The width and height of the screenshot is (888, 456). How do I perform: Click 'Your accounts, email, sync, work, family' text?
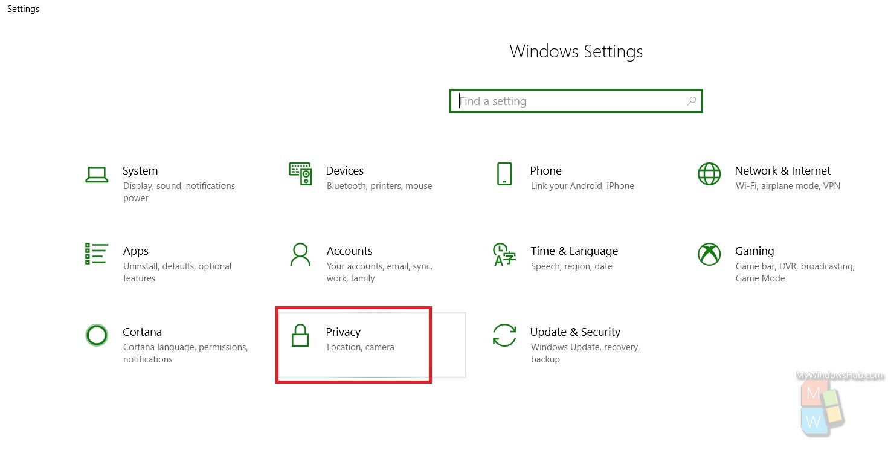[x=379, y=272]
